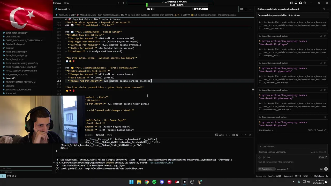Image resolution: width=331 pixels, height=186 pixels.
Task: Open terminal launch profile dropdown arrow
Action: coord(230,135)
